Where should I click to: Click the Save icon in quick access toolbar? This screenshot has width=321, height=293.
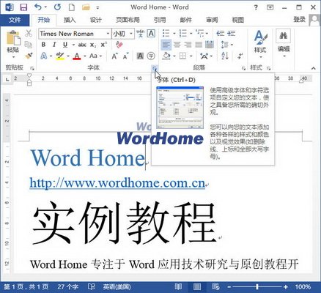tap(23, 7)
